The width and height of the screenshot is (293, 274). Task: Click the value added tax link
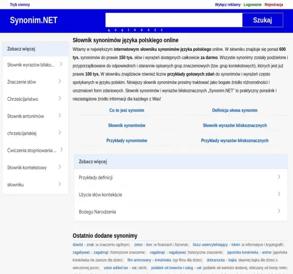(116, 268)
